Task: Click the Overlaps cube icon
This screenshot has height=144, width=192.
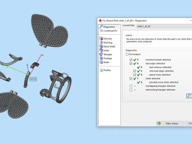Action: click(101, 58)
